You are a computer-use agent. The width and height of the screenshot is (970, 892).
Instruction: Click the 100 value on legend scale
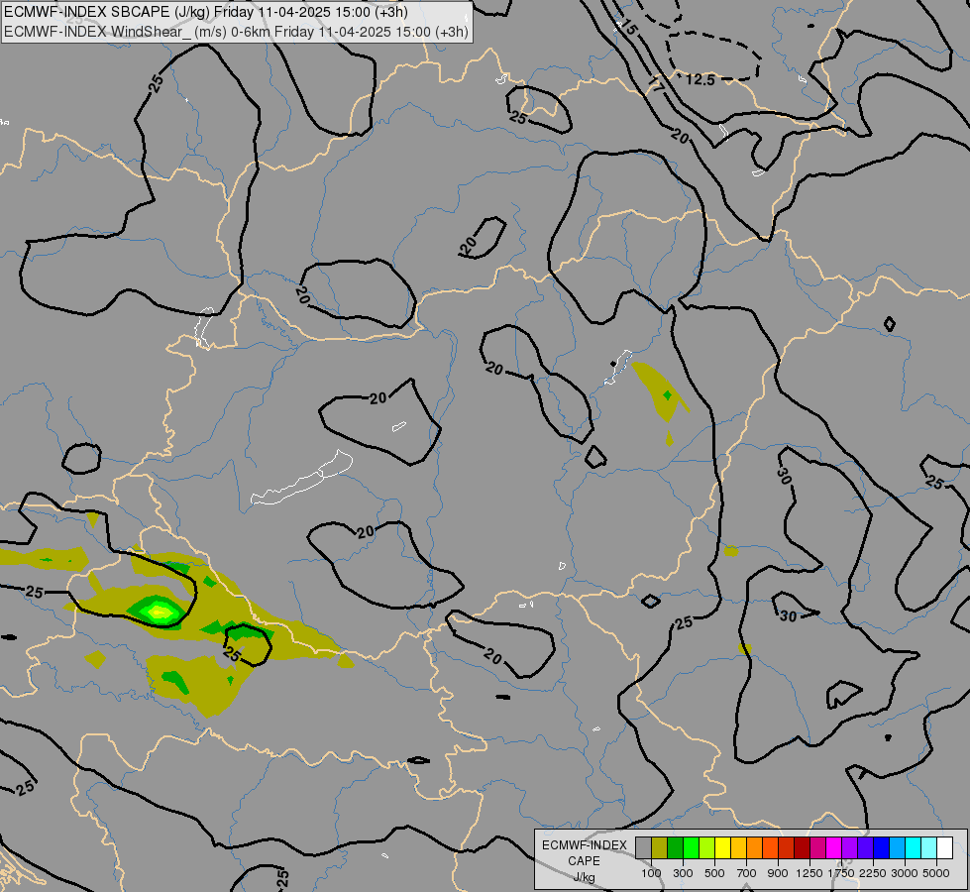pos(651,873)
